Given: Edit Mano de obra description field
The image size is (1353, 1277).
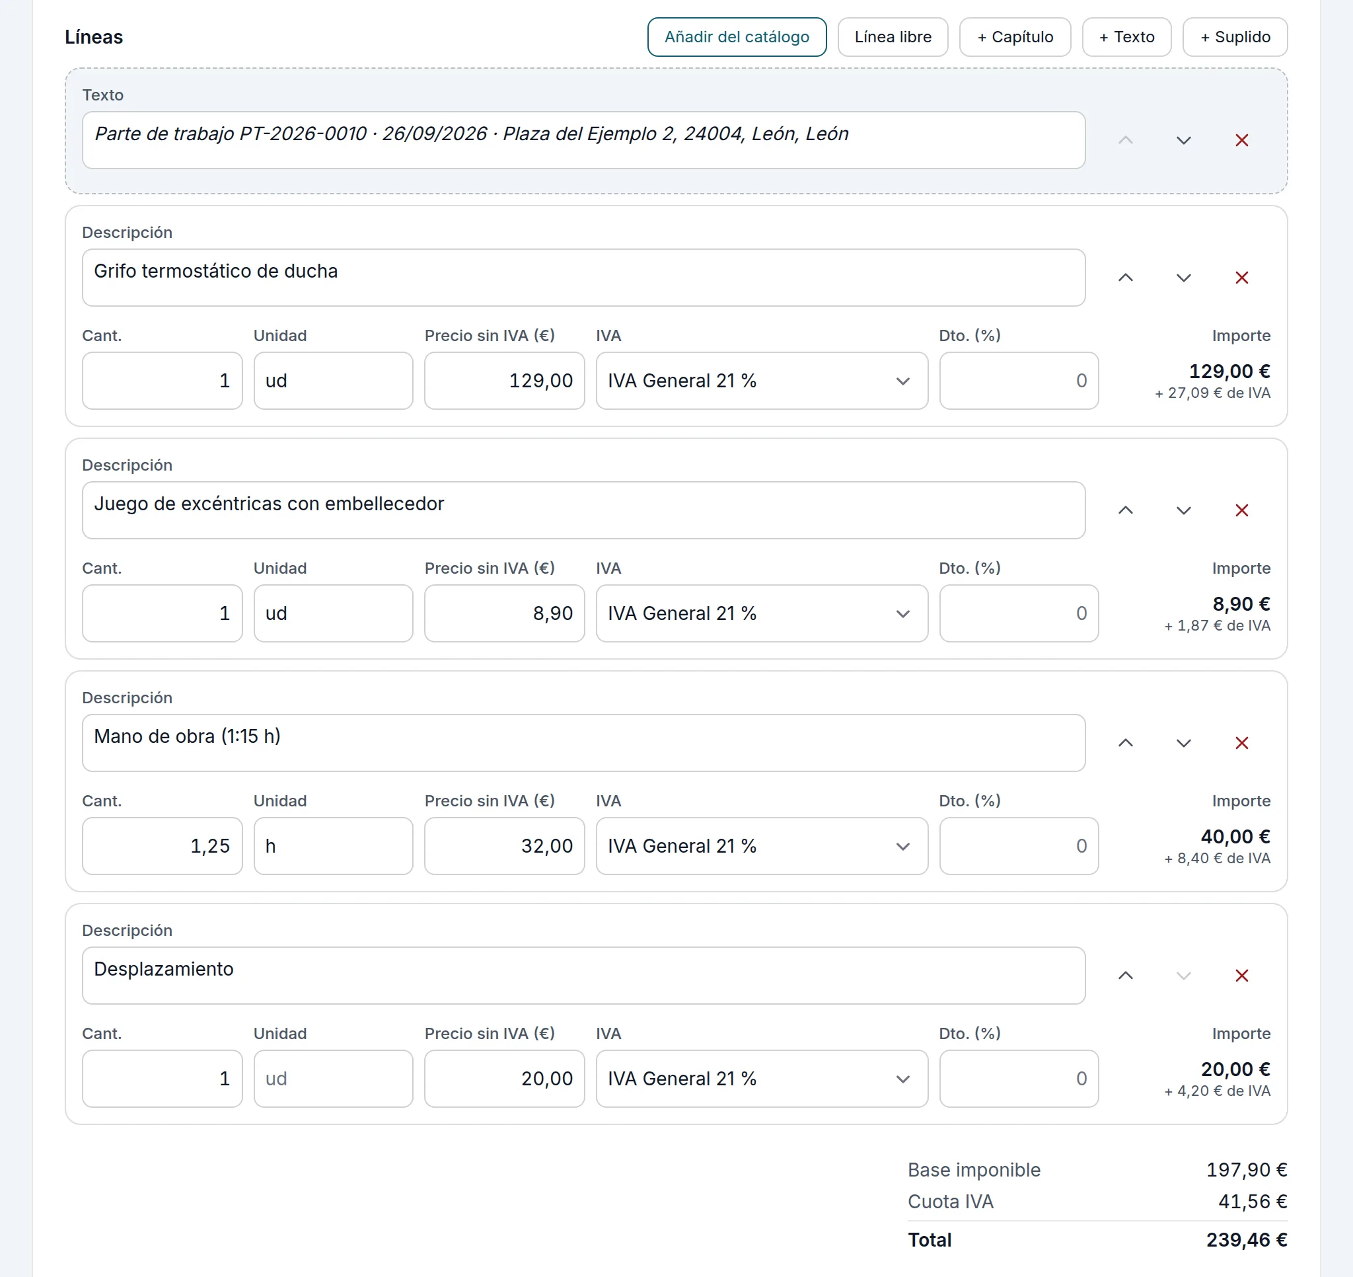Looking at the screenshot, I should click(x=583, y=743).
